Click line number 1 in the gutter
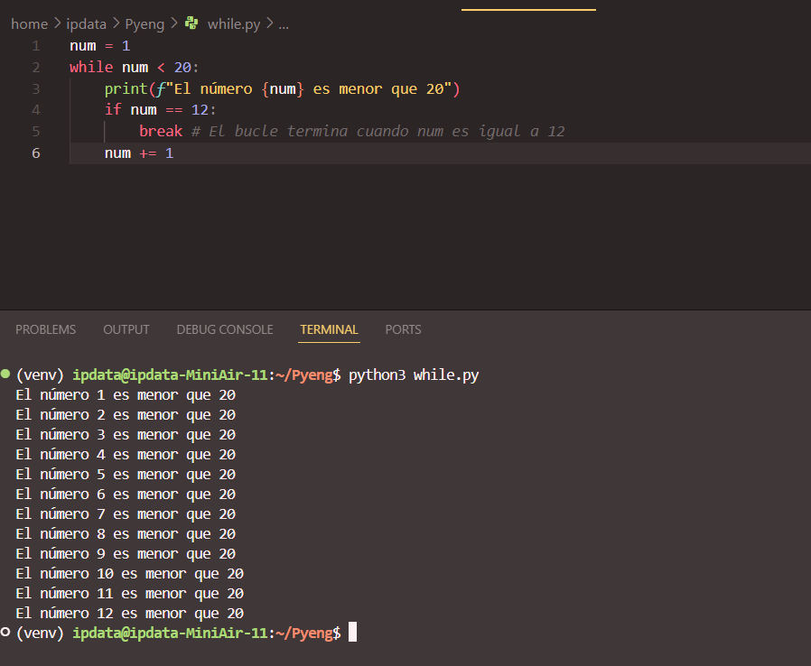The width and height of the screenshot is (811, 666). pyautogui.click(x=36, y=46)
